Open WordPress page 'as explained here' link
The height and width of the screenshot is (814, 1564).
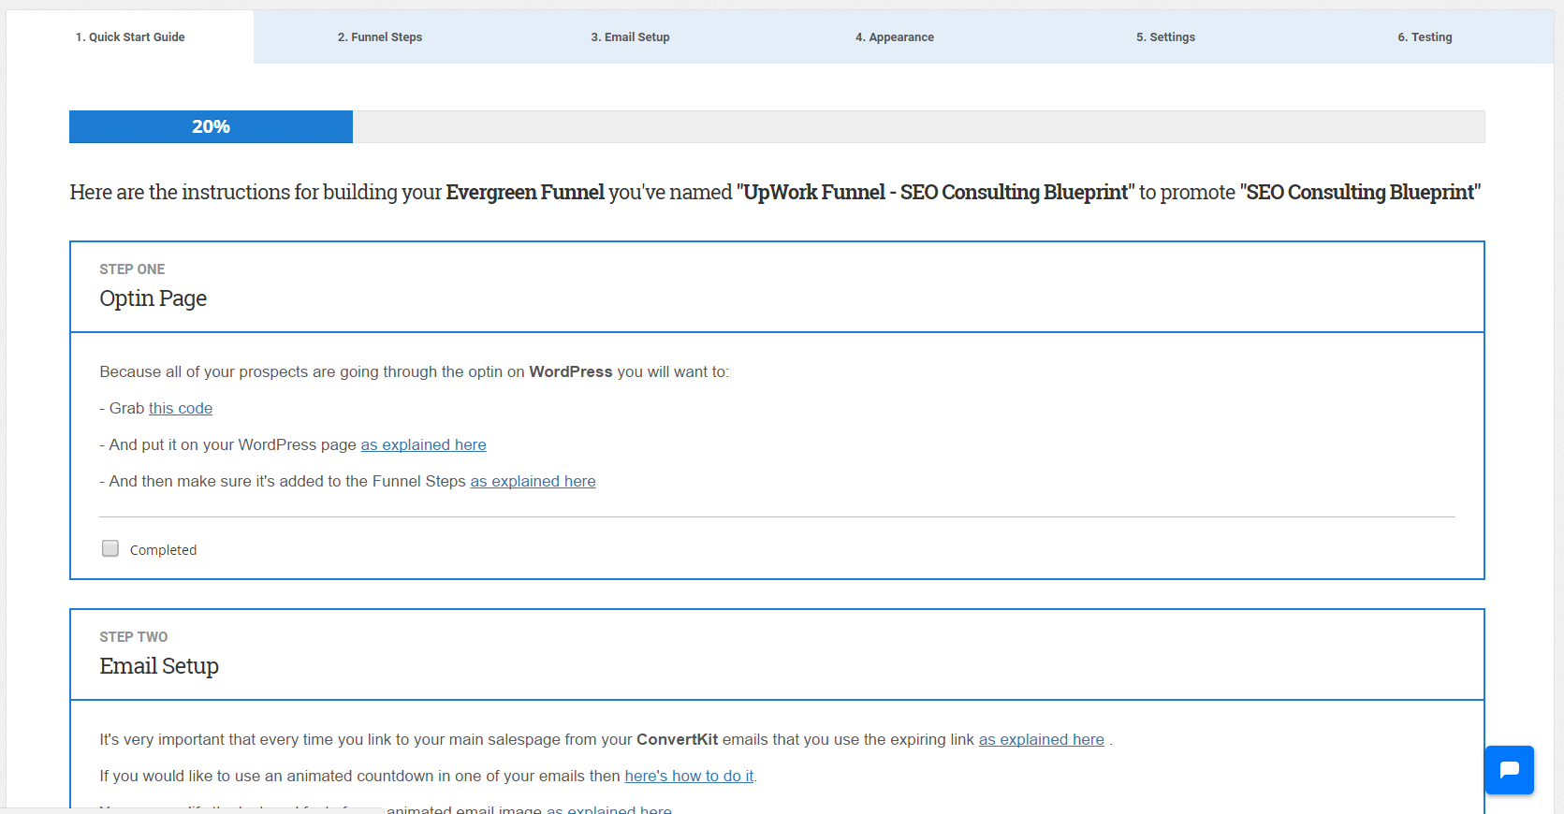point(423,445)
